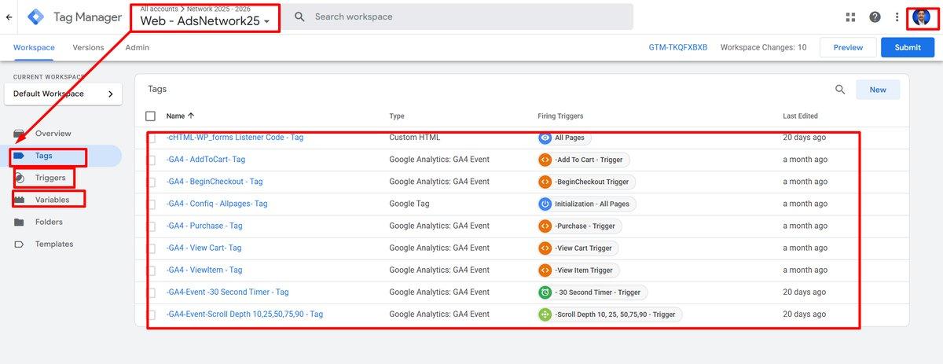Image resolution: width=943 pixels, height=364 pixels.
Task: Click the Tag Manager logo
Action: [36, 17]
